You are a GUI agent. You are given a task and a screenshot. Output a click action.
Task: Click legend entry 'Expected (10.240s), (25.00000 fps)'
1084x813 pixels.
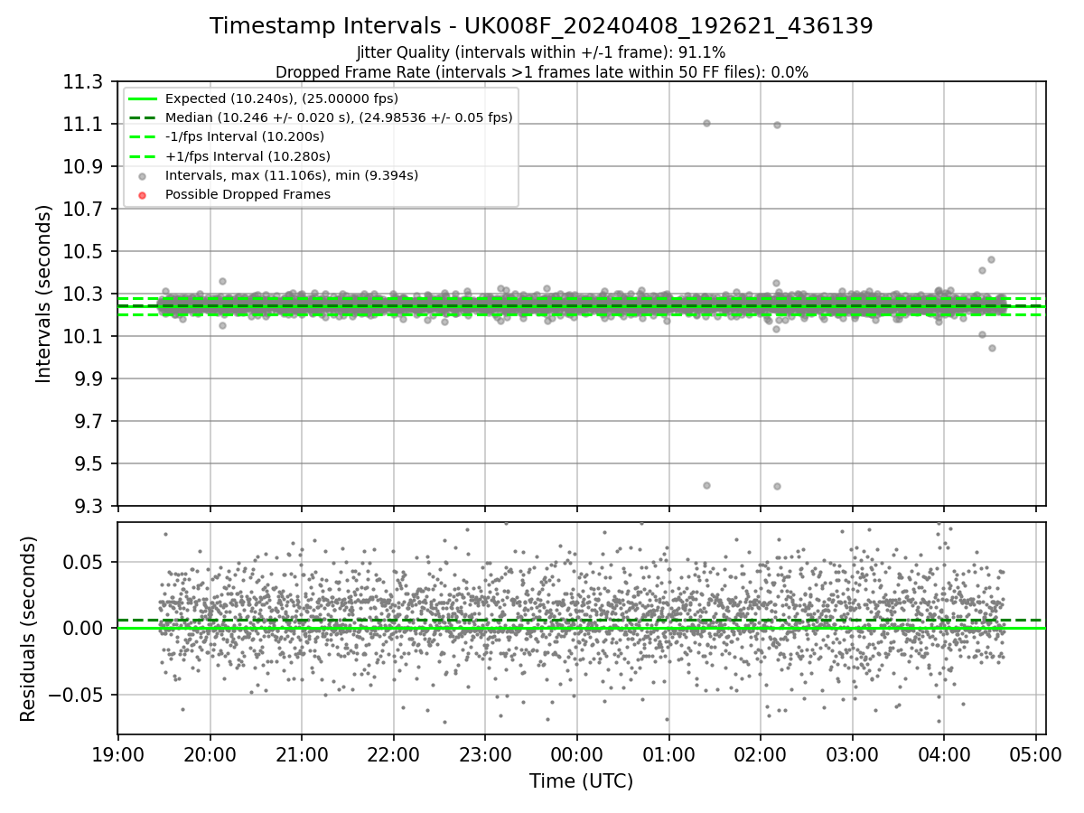coord(282,98)
